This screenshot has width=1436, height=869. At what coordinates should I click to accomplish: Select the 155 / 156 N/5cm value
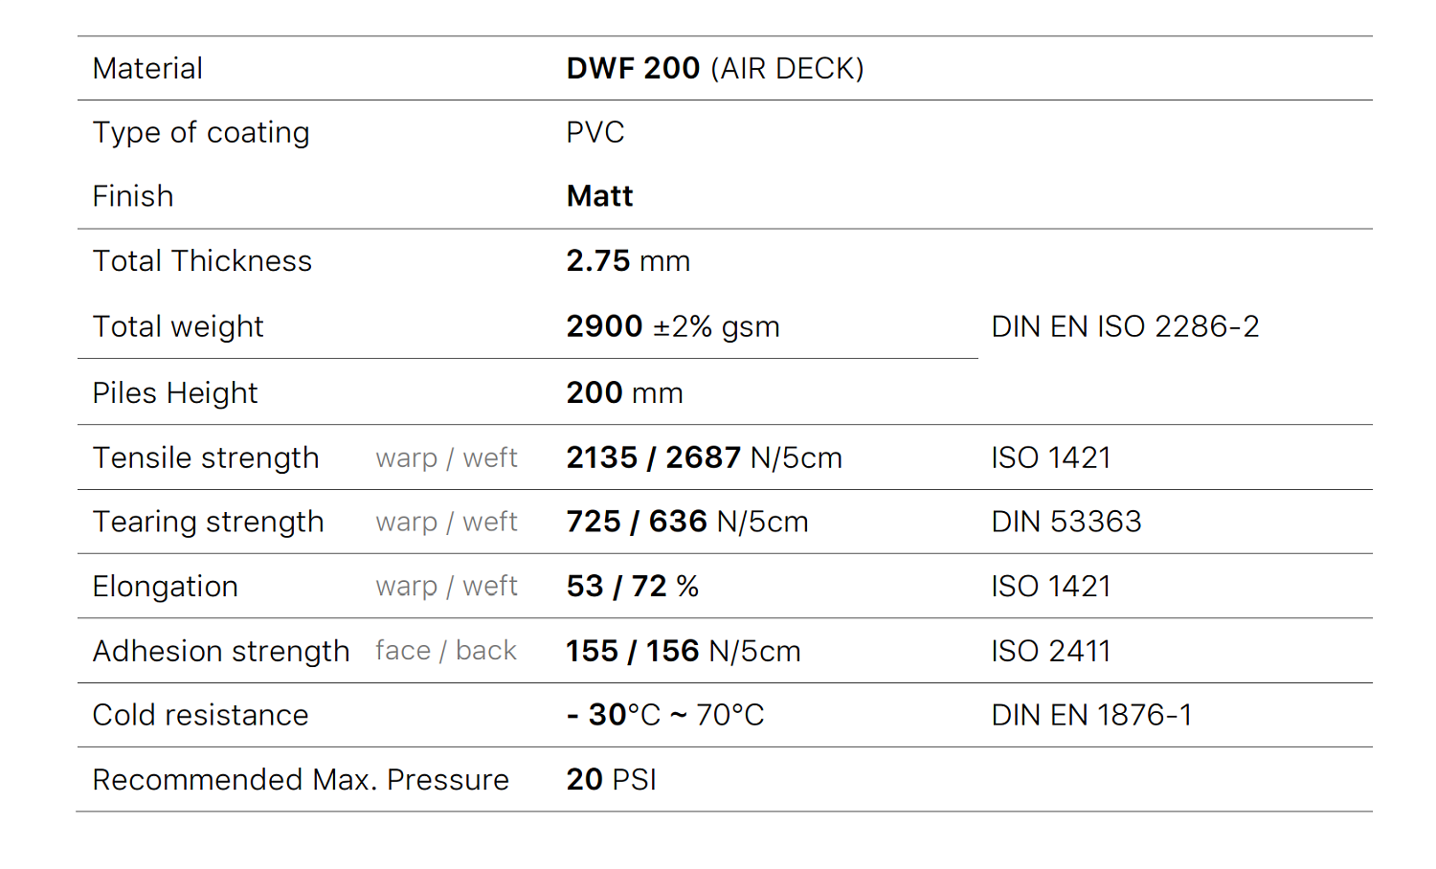click(683, 651)
